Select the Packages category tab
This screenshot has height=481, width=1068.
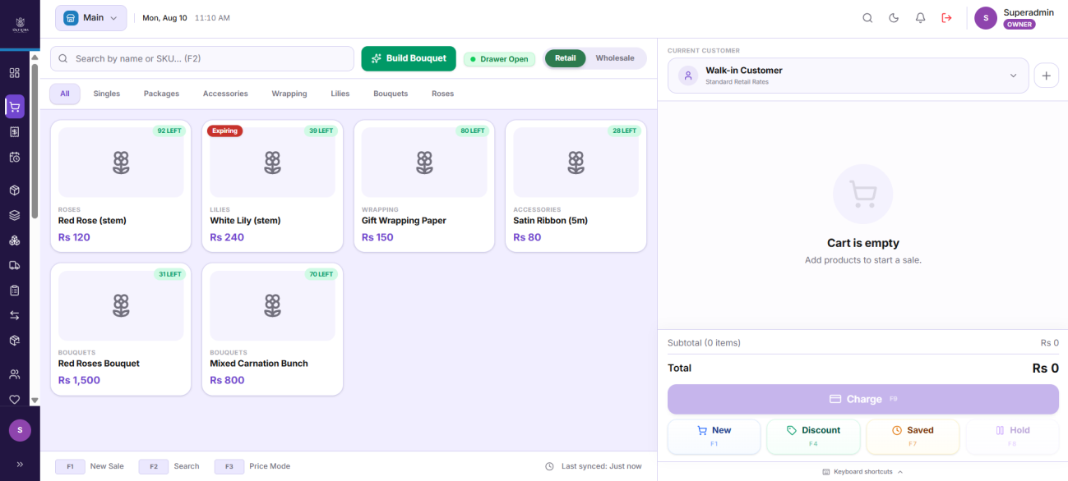pyautogui.click(x=161, y=94)
